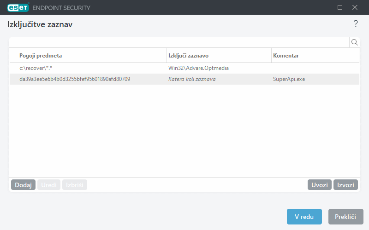Cancel with the Prekliči button

(345, 217)
